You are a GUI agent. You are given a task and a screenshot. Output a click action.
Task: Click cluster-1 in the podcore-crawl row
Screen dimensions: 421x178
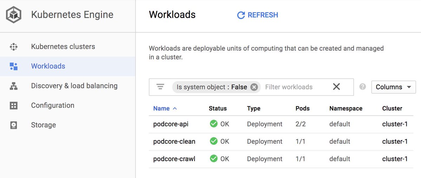(x=395, y=159)
